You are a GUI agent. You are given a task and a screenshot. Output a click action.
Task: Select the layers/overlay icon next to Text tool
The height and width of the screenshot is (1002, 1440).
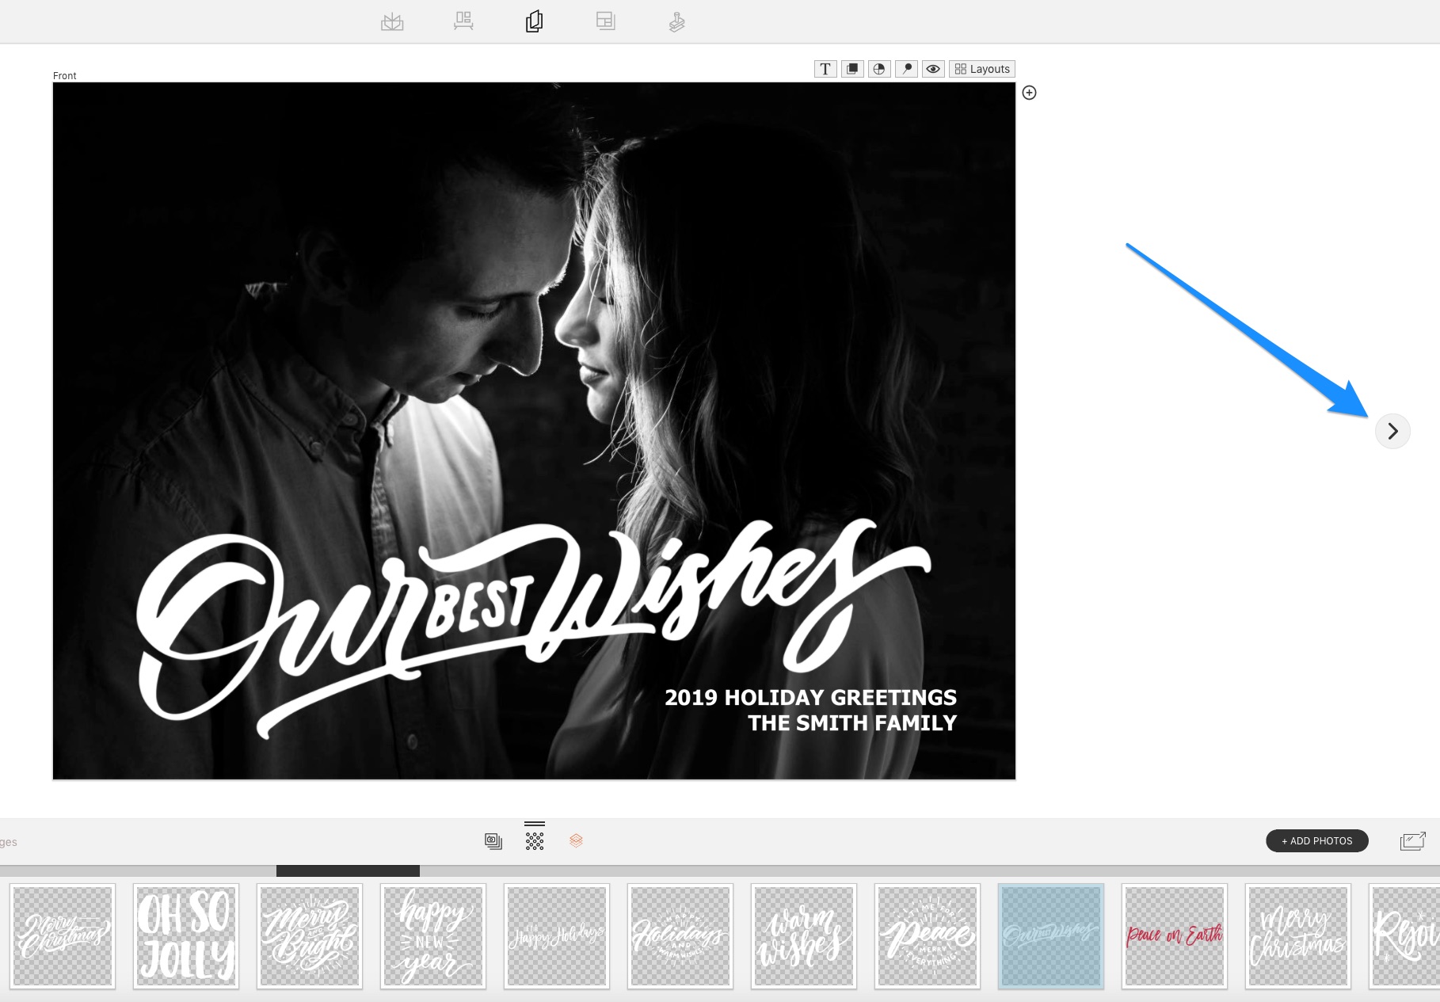[x=852, y=69]
